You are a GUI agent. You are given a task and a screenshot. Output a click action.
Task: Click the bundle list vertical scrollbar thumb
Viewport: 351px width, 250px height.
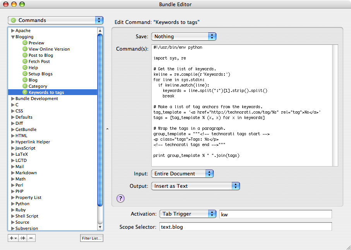pos(100,120)
